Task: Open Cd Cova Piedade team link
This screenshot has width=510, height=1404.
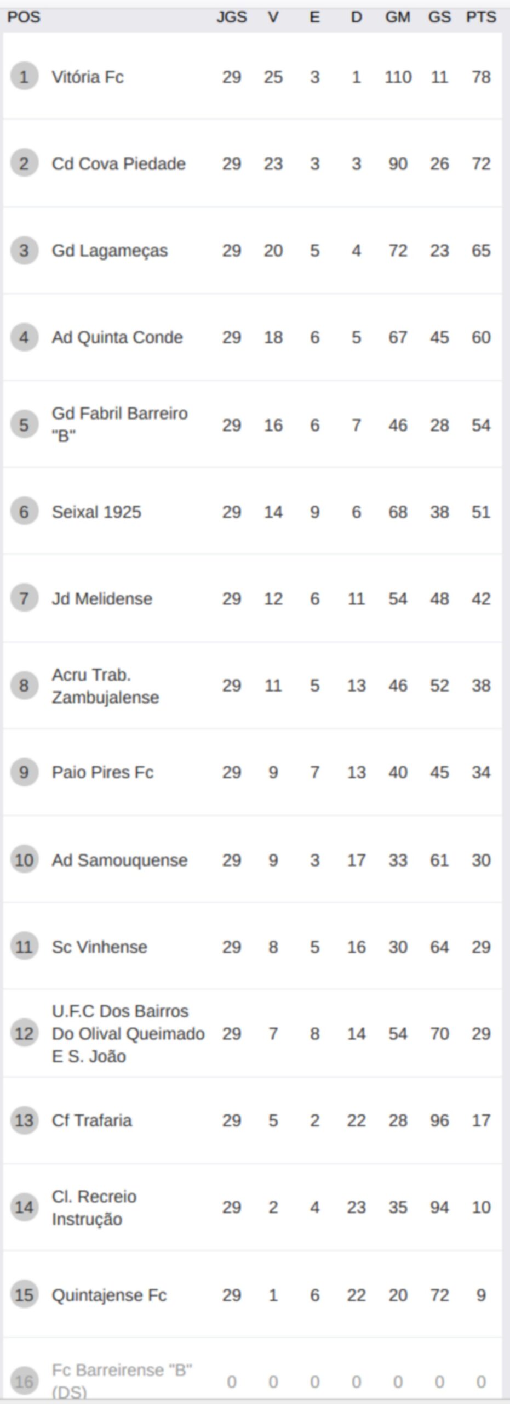Action: pyautogui.click(x=118, y=163)
